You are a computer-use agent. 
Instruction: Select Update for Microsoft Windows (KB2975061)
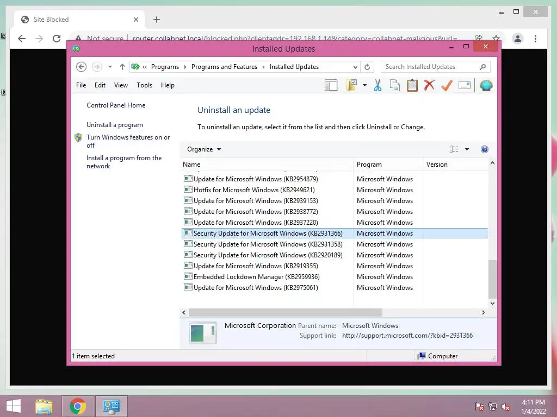point(335,288)
